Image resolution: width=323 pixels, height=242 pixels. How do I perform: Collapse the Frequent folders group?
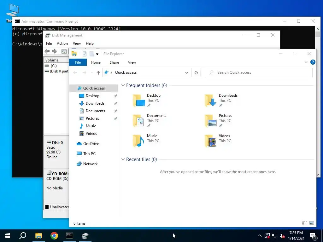click(123, 85)
